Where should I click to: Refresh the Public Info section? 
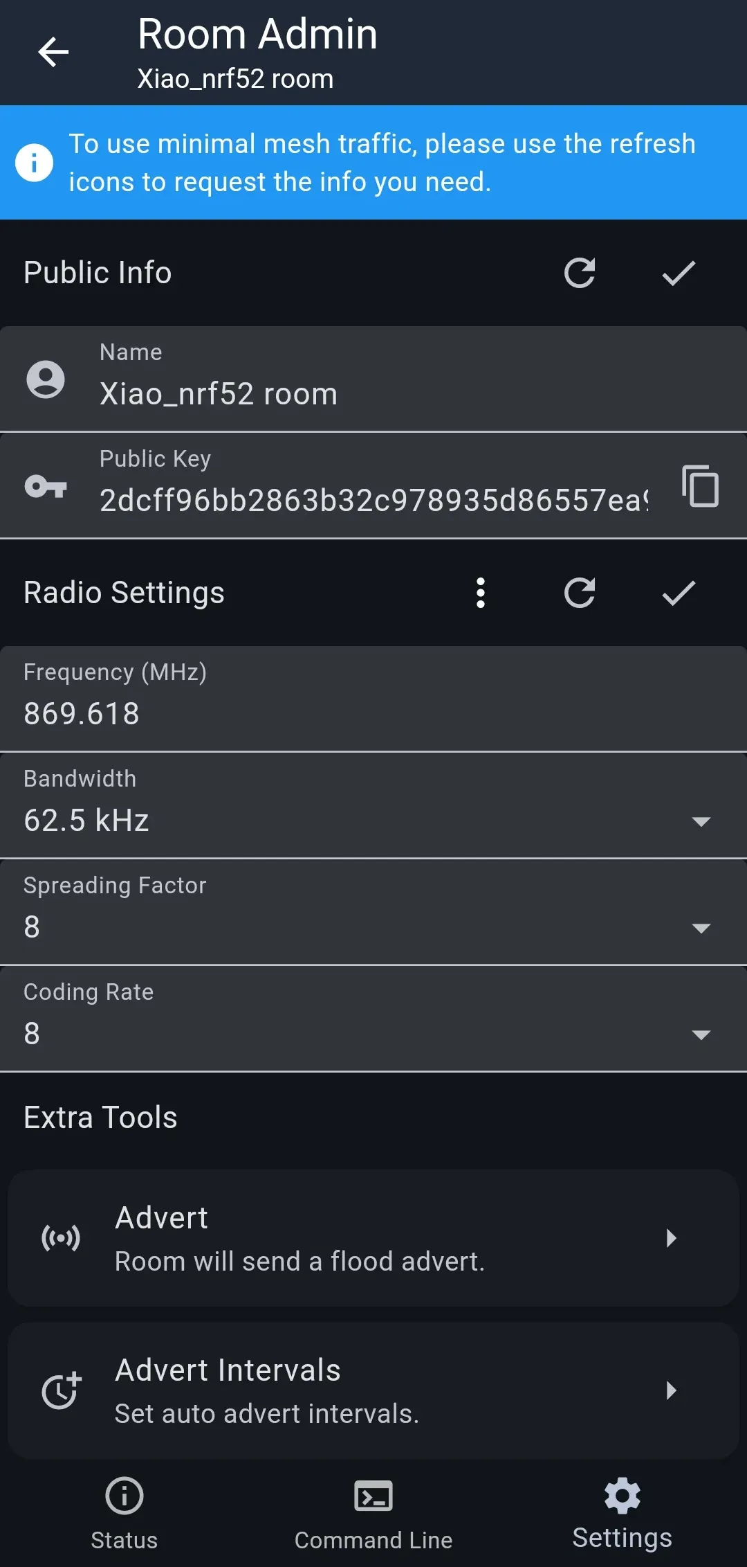579,273
